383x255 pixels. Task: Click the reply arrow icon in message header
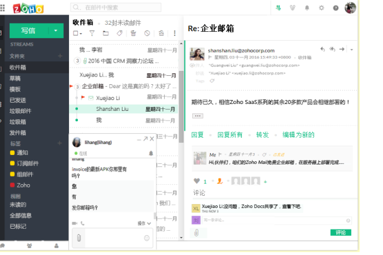[322, 49]
